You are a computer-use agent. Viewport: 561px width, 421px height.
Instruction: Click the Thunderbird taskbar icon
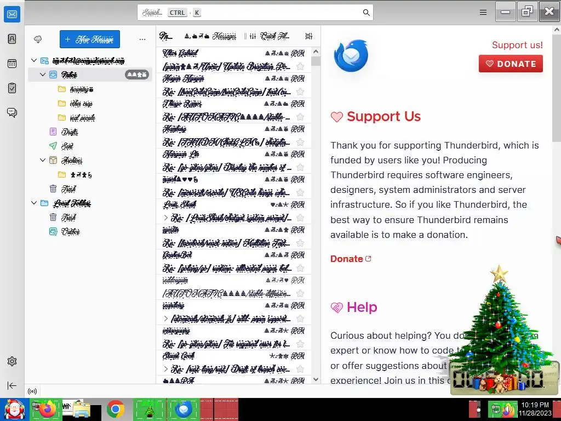[184, 409]
